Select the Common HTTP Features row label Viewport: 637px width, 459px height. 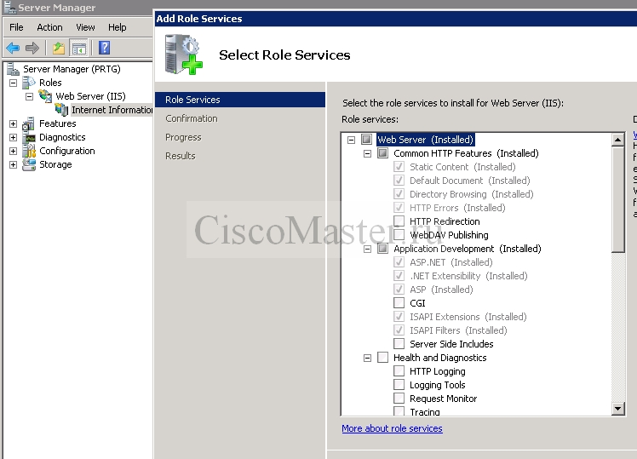point(466,153)
